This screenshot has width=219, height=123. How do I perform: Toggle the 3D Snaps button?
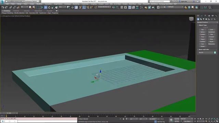pos(80,8)
